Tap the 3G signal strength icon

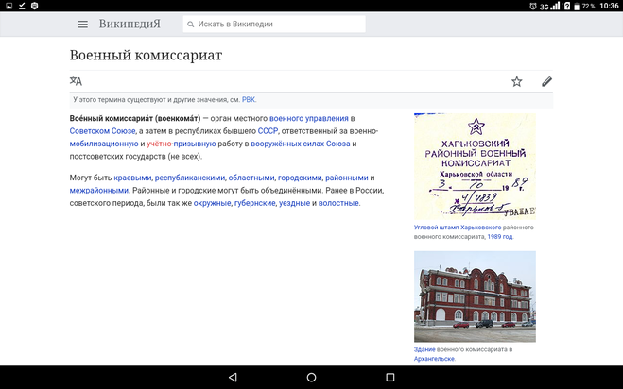click(x=549, y=6)
